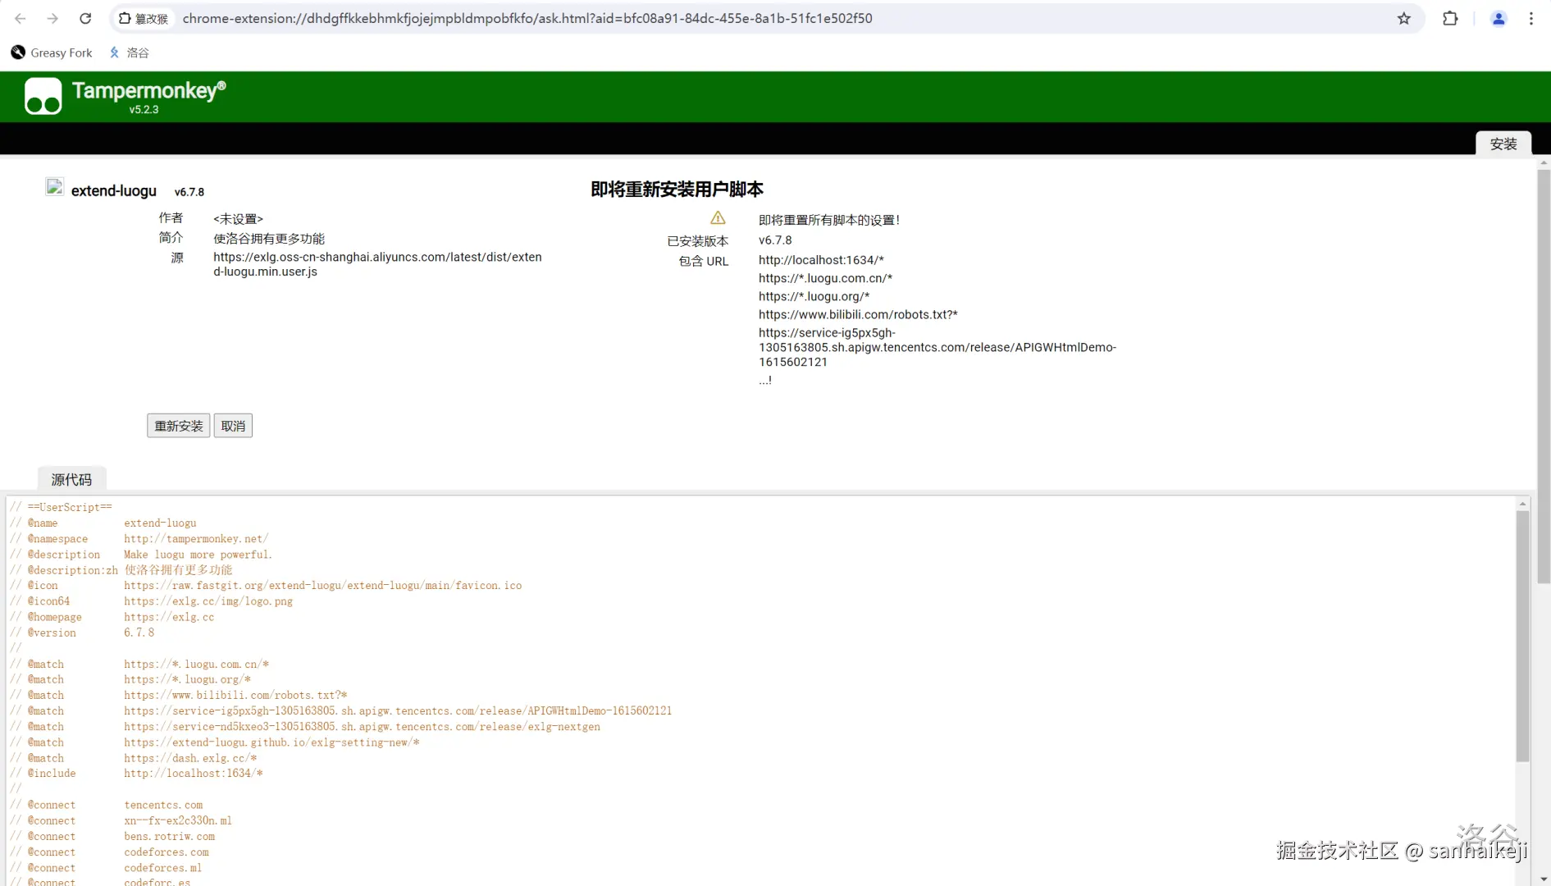Open the Chrome three-dot menu

tap(1531, 18)
